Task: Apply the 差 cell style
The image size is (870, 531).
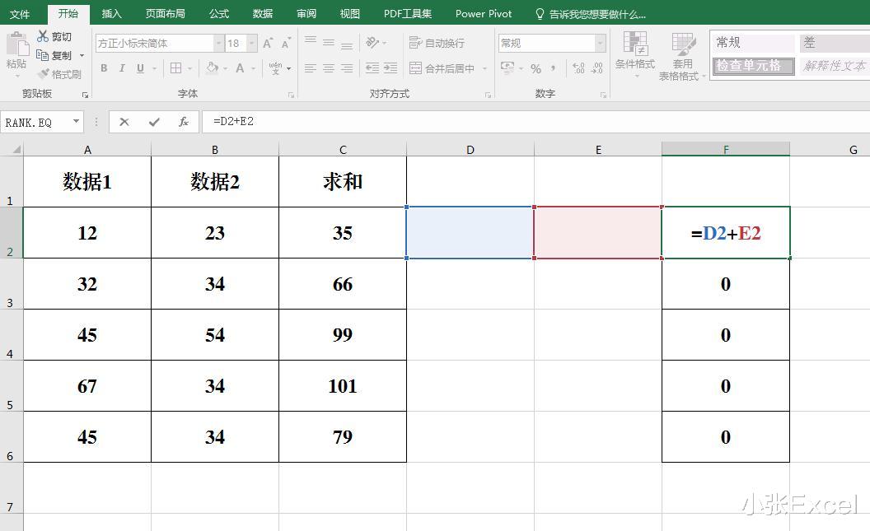Action: (x=834, y=41)
